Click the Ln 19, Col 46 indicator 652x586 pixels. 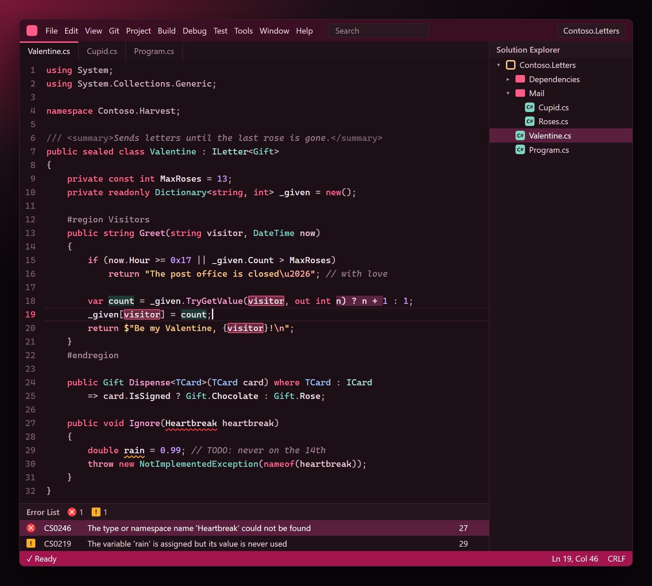(575, 558)
